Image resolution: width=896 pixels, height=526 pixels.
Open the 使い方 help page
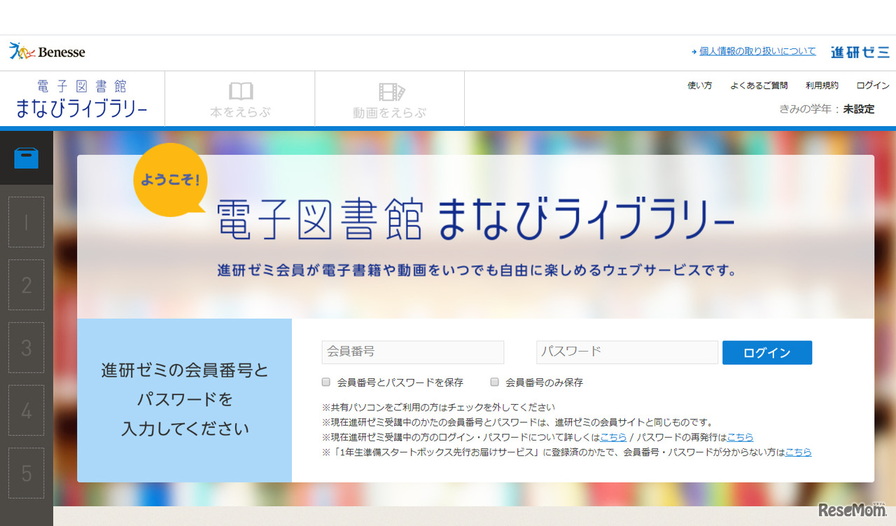[x=699, y=85]
